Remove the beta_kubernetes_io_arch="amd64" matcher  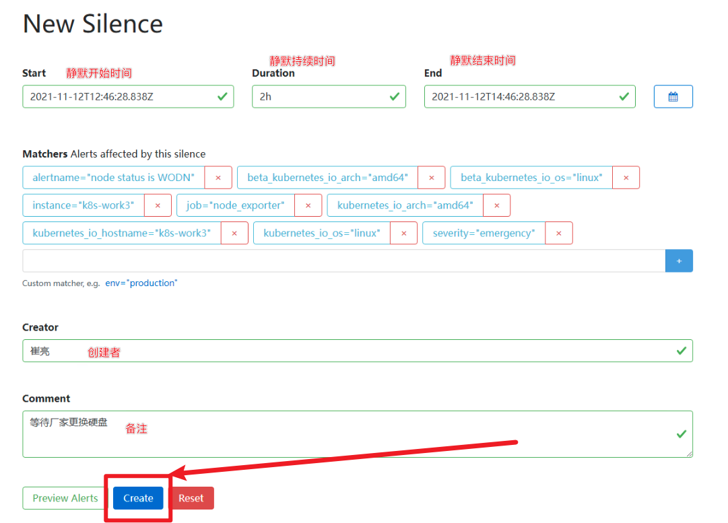tap(431, 178)
